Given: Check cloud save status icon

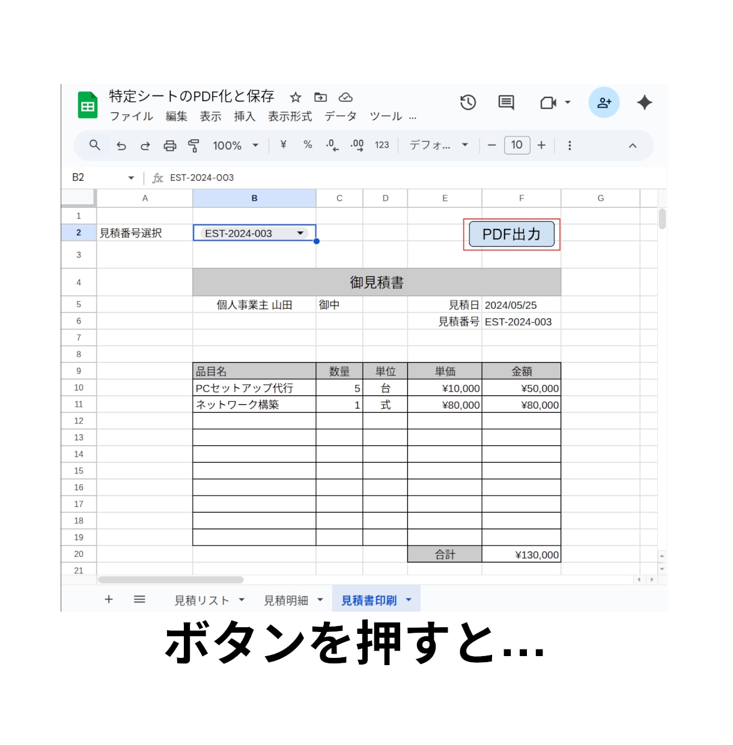Looking at the screenshot, I should [345, 97].
